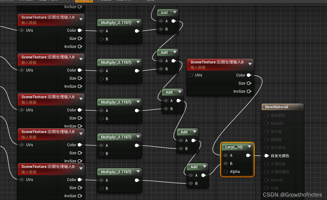Click Color pin of topmost full SceneTexture node

(80, 30)
